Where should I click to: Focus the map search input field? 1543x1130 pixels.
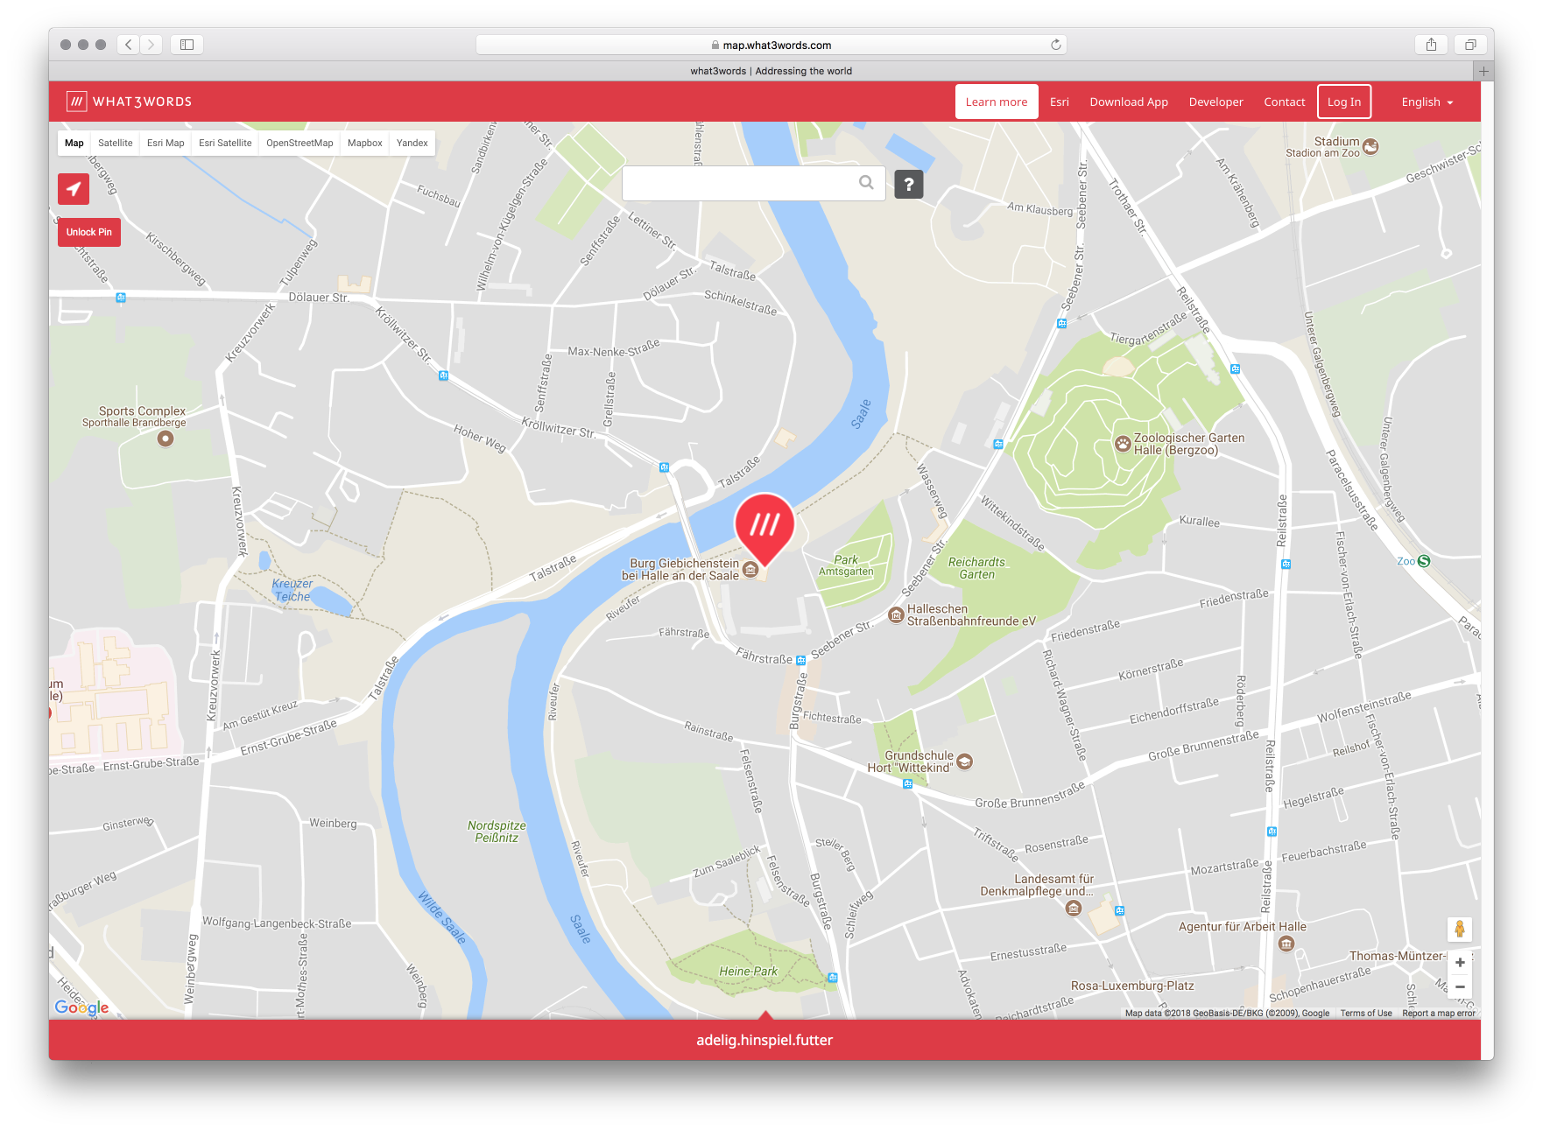click(741, 183)
